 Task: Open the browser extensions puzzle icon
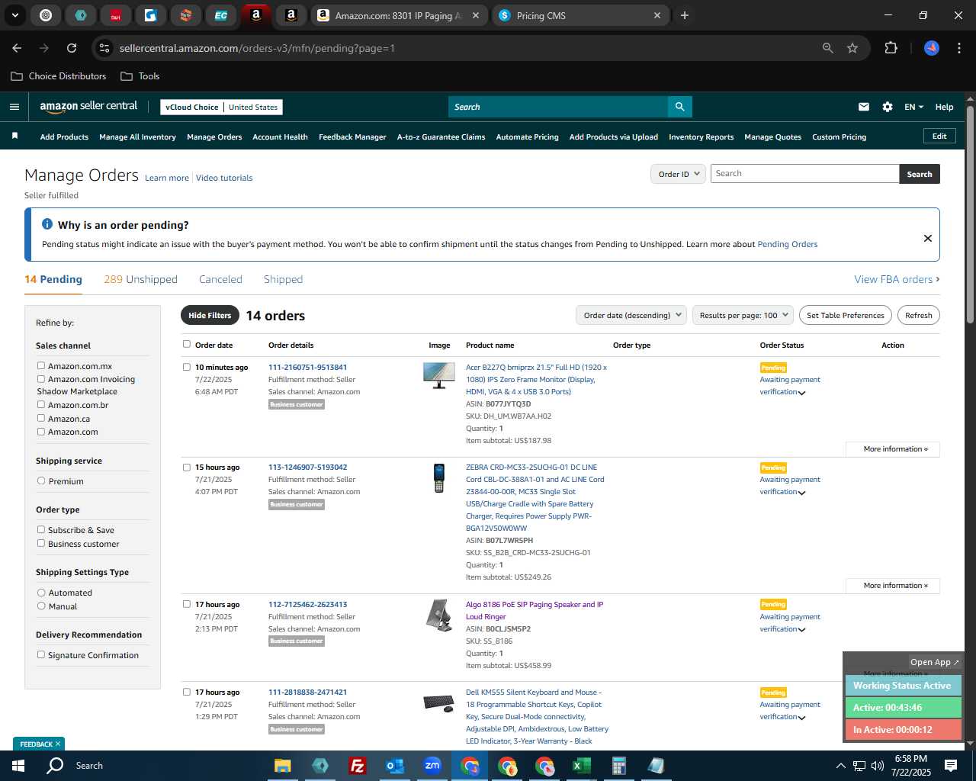click(891, 48)
